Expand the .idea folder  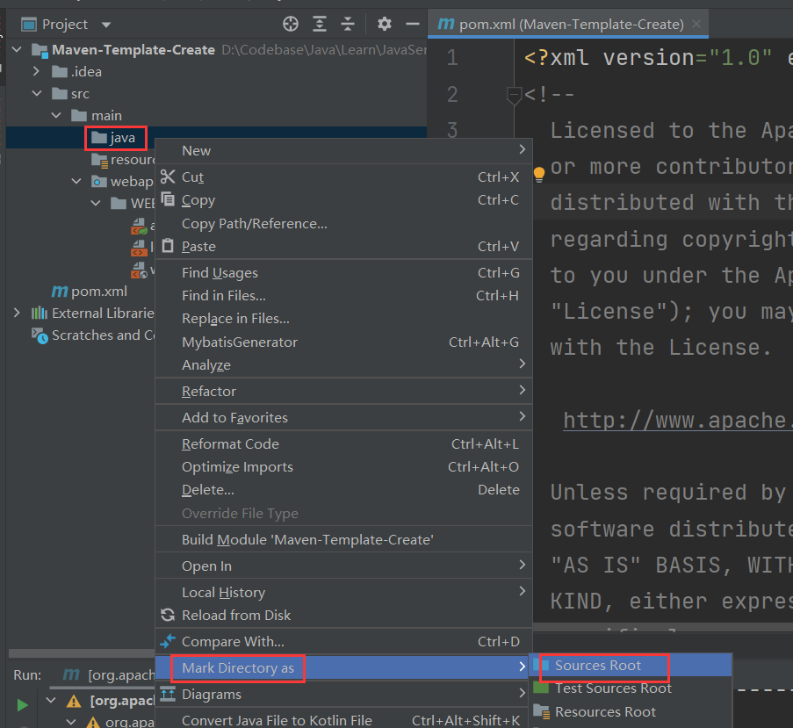pos(37,72)
